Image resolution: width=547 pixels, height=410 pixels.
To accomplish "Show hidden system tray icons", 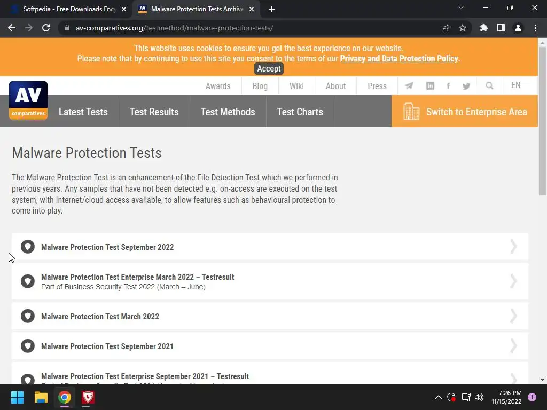I will [439, 397].
